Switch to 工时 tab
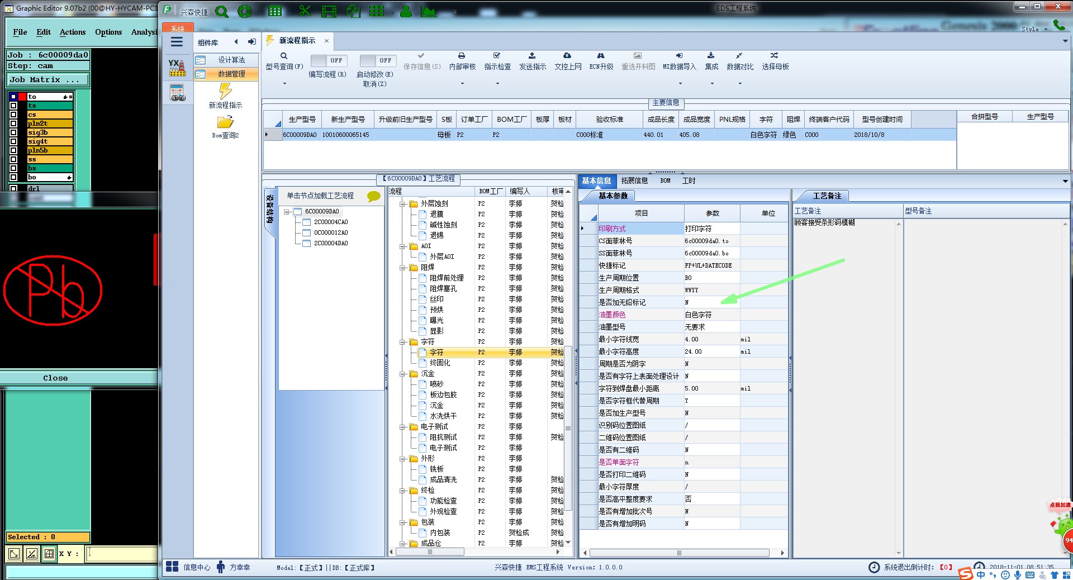 (x=689, y=181)
